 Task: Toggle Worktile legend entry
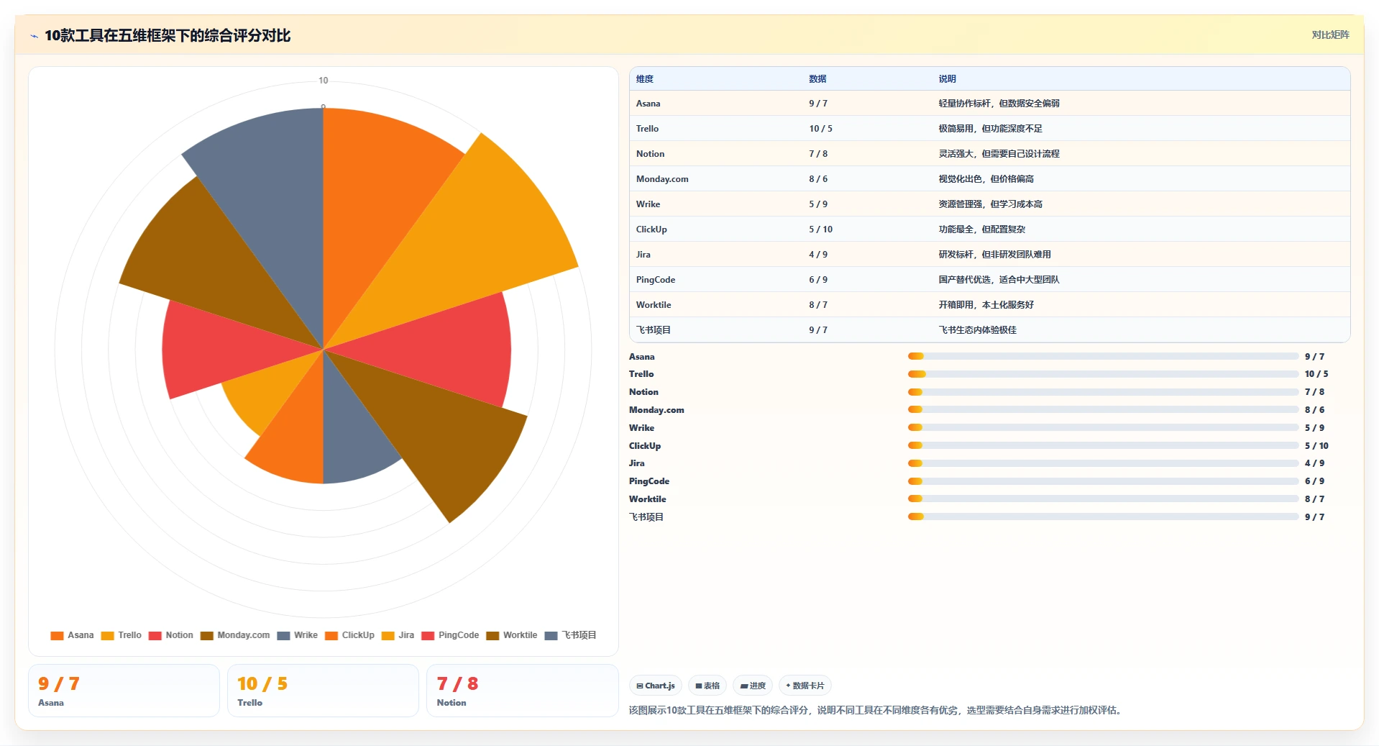[x=512, y=635]
